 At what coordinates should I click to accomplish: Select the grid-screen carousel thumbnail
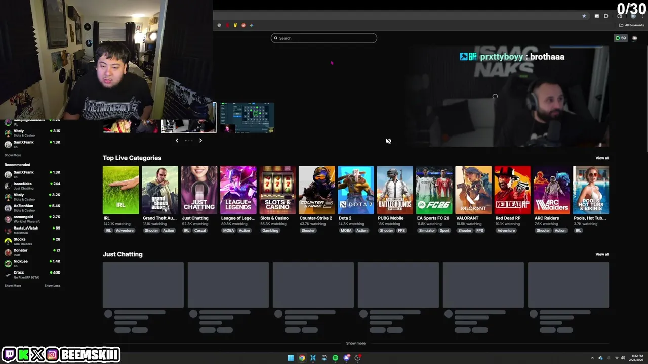pos(247,118)
